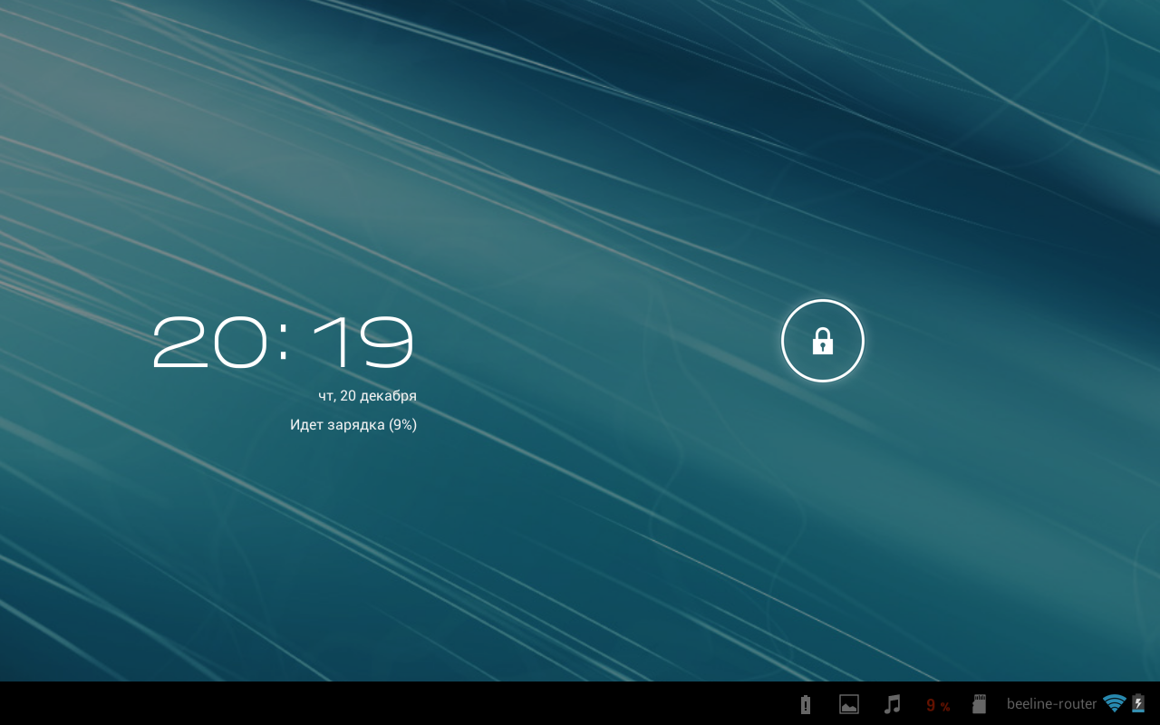Image resolution: width=1160 pixels, height=725 pixels.
Task: Tap the red 9 % battery indicator
Action: [x=938, y=705]
